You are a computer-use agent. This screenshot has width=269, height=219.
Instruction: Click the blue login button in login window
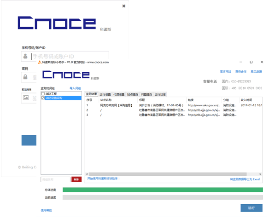pyautogui.click(x=29, y=140)
